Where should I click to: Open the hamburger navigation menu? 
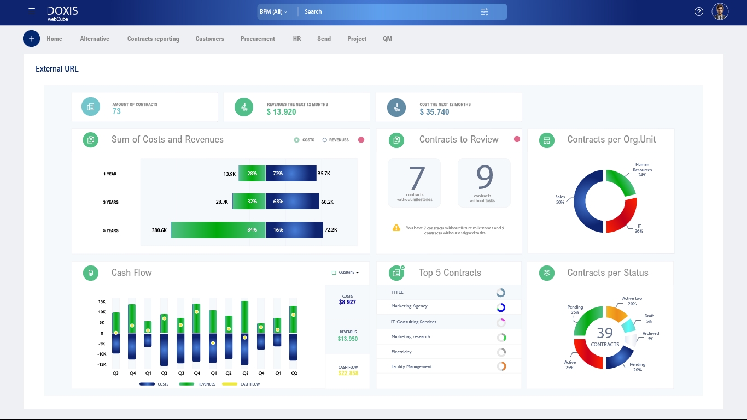(31, 11)
